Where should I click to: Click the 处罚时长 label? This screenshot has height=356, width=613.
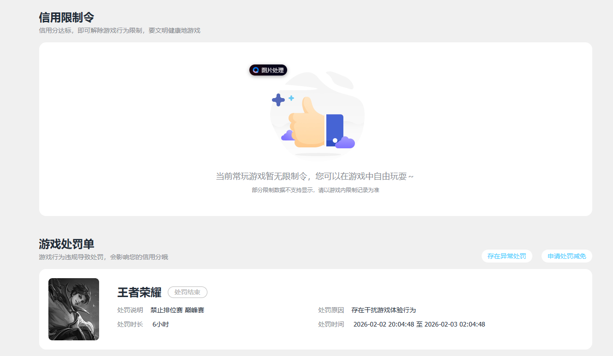tap(130, 324)
